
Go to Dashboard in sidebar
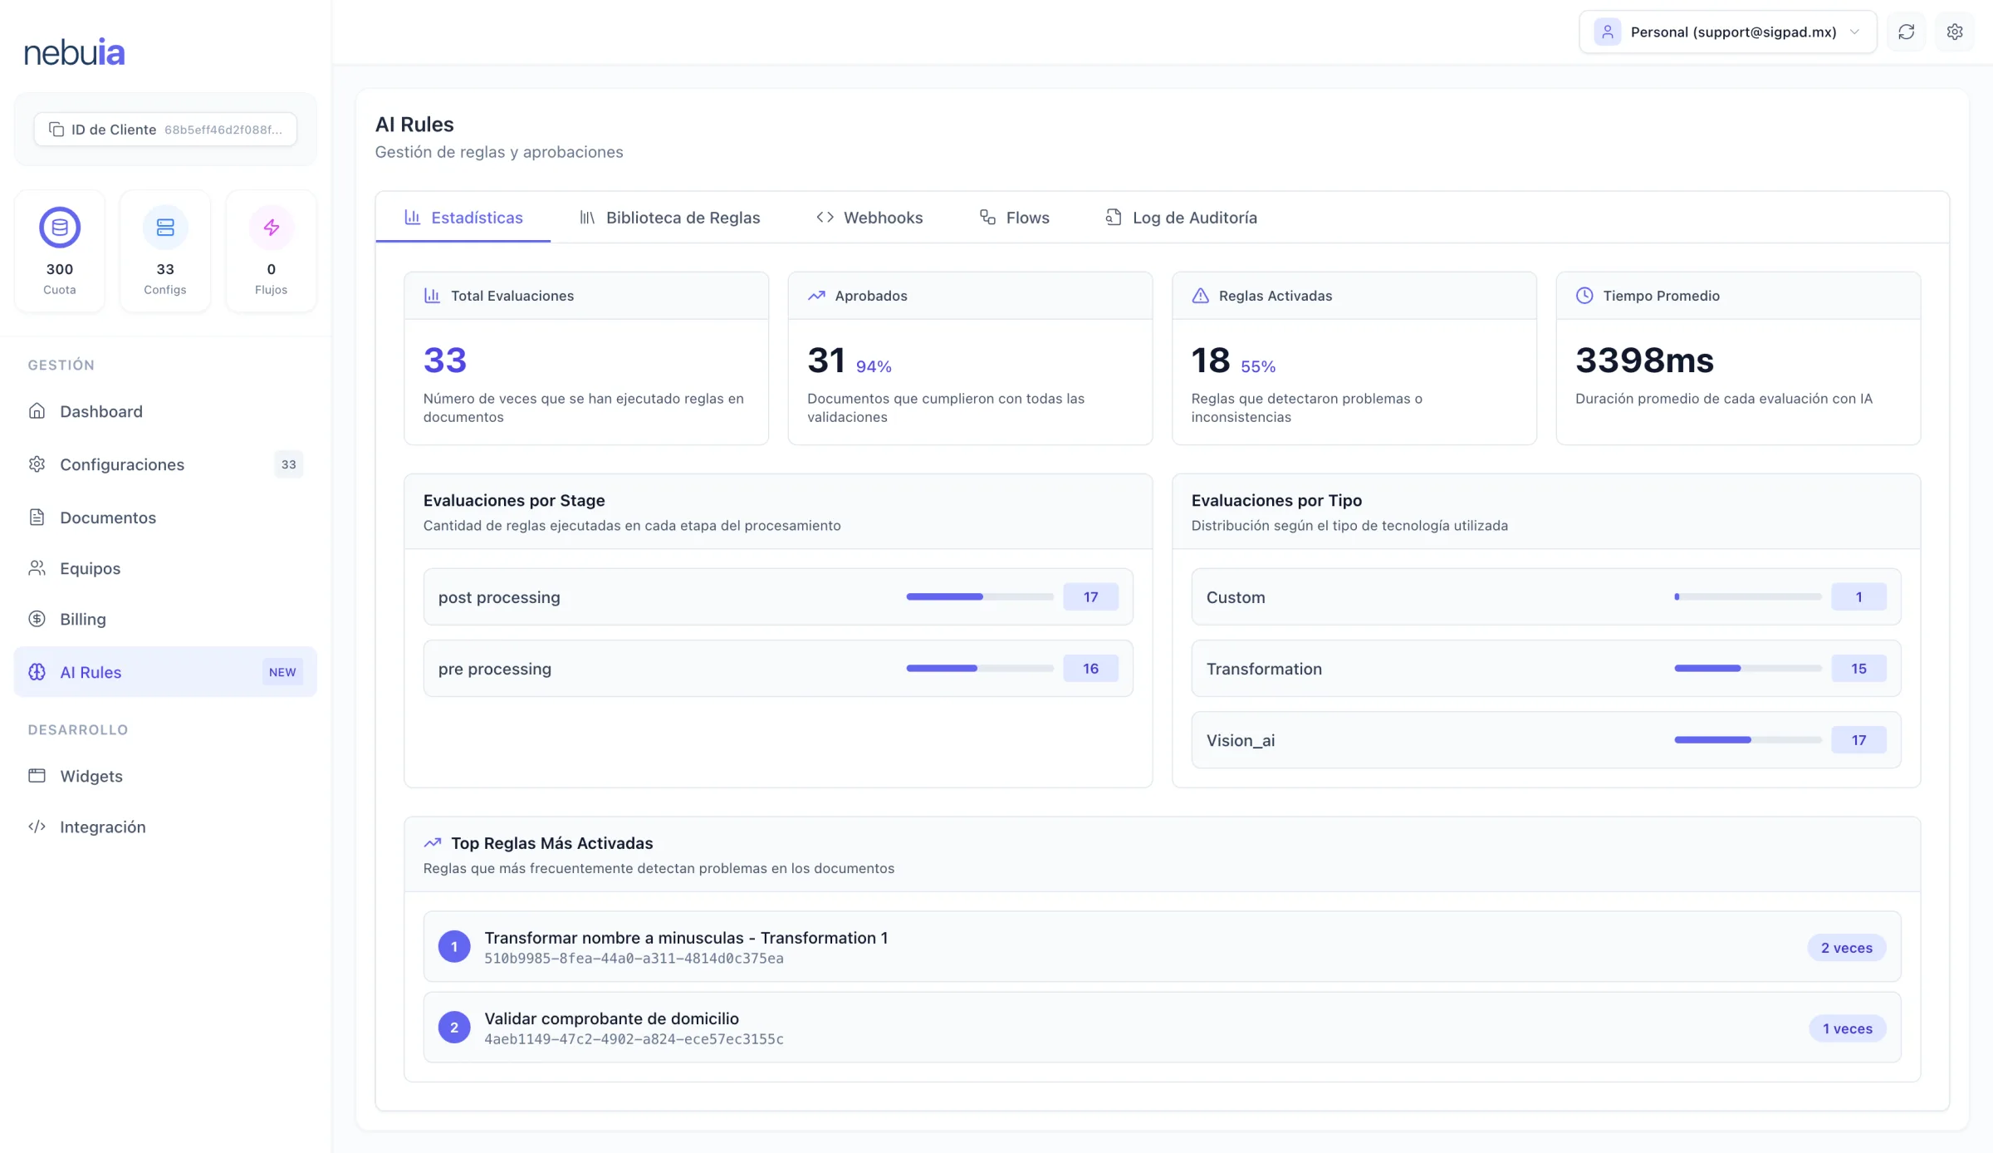coord(165,411)
